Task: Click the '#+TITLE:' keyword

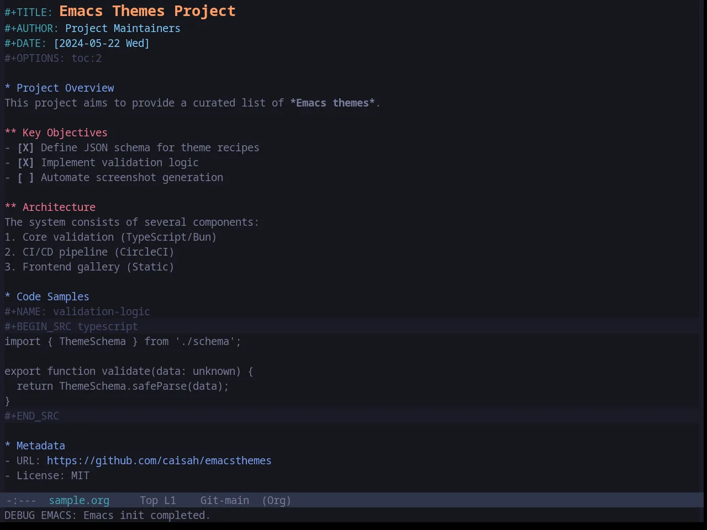Action: coord(29,12)
